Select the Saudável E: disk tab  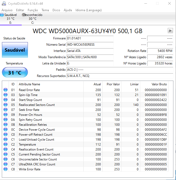tap(10, 19)
